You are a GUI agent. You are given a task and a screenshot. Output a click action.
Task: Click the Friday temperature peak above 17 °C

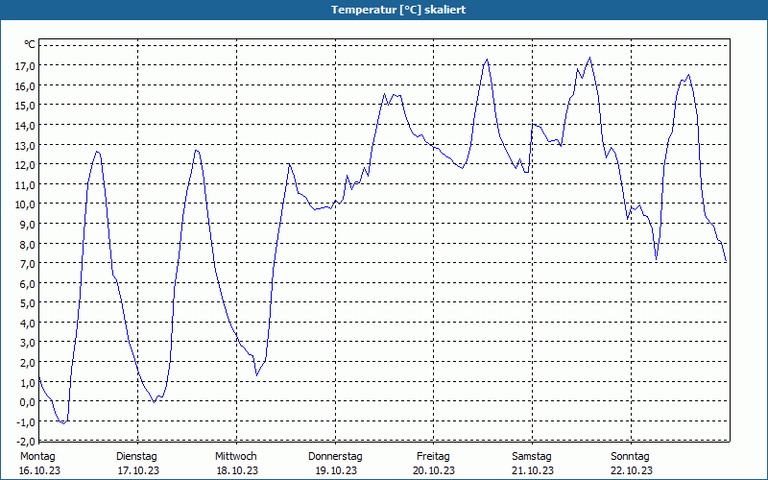(487, 60)
